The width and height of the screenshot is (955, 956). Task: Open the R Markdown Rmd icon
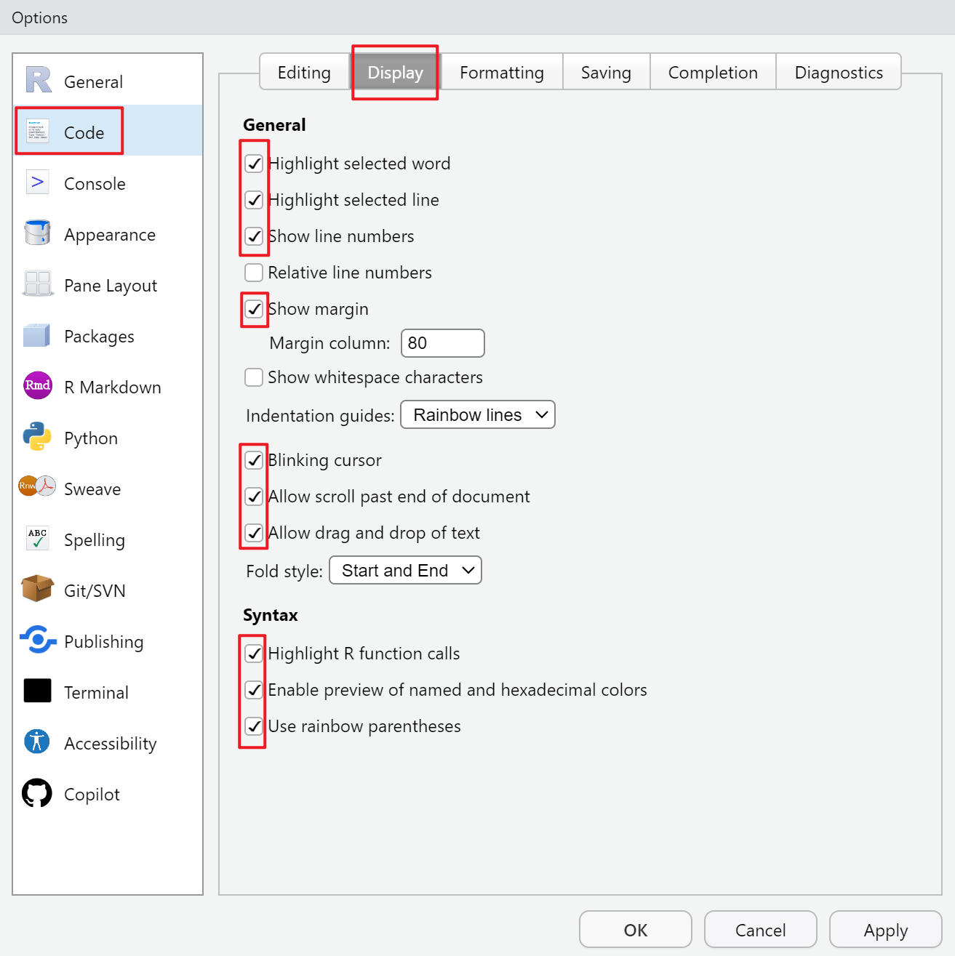click(x=38, y=385)
